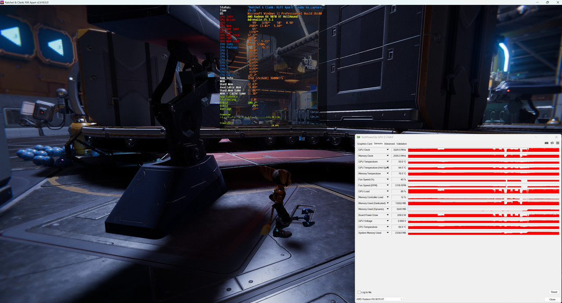This screenshot has width=562, height=303.
Task: Minimize the Ratchet & Clank game window
Action: (538, 2)
